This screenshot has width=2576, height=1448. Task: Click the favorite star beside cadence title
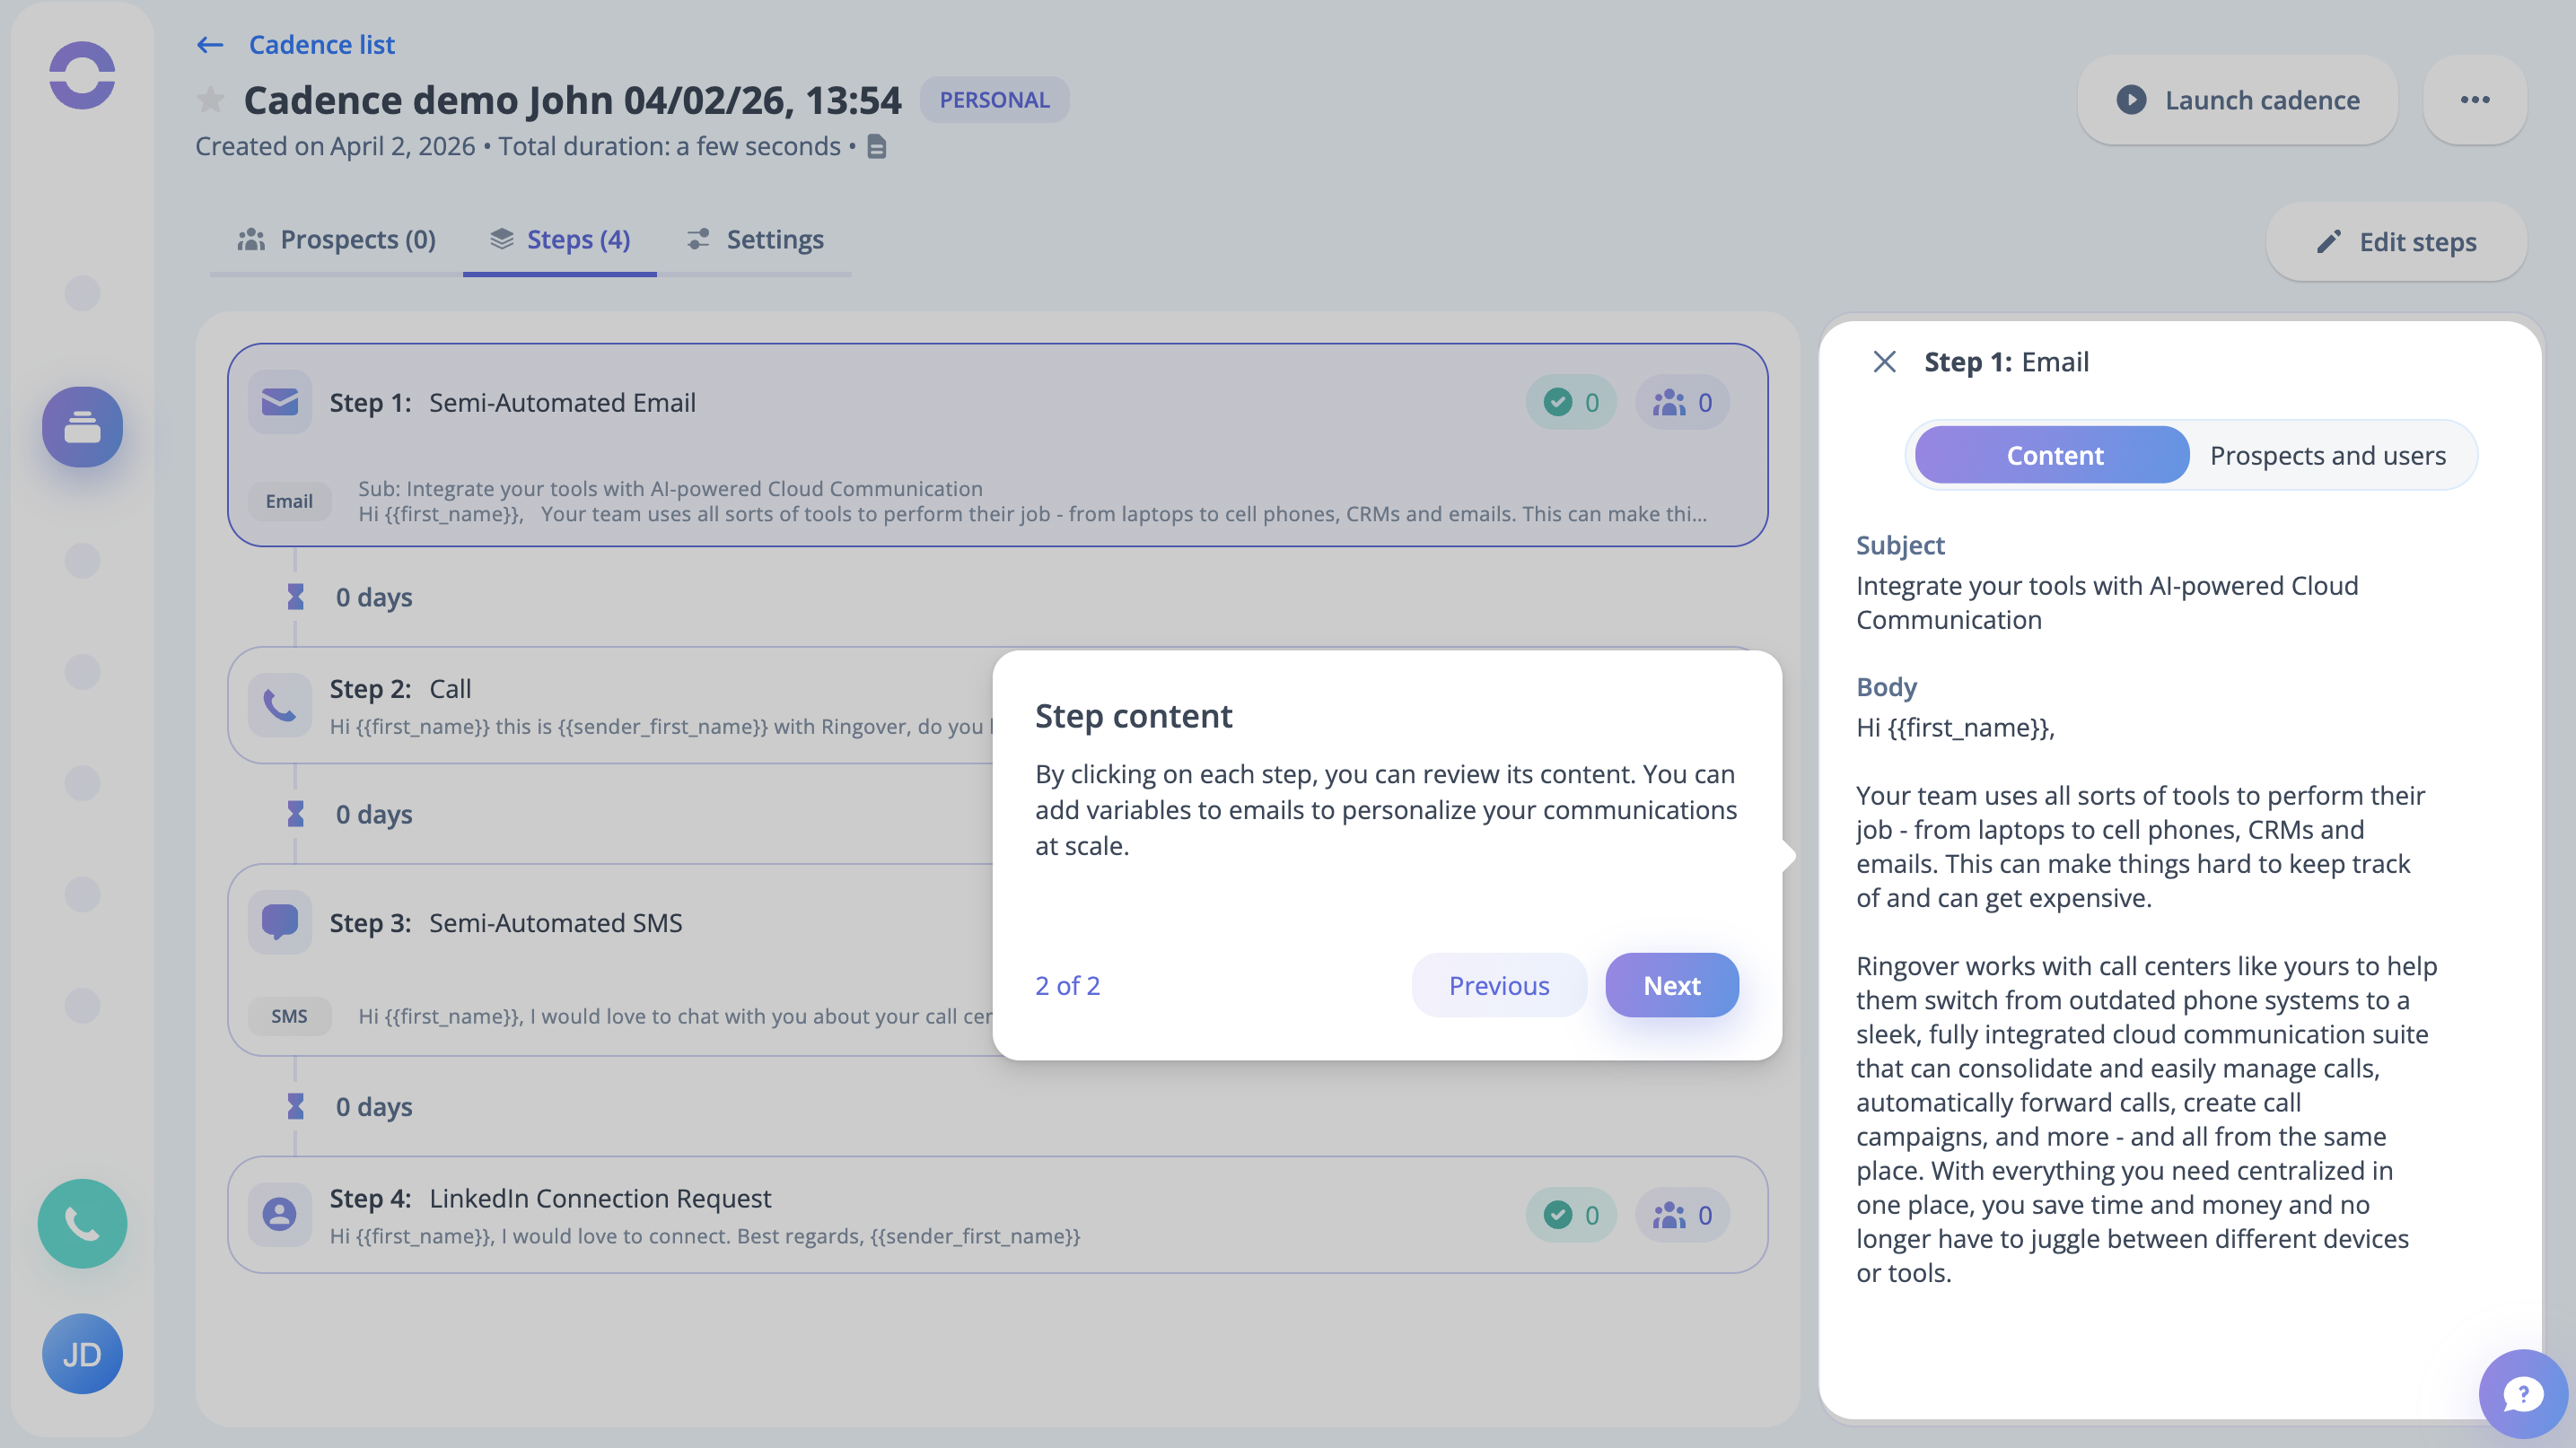point(210,100)
